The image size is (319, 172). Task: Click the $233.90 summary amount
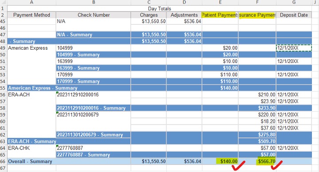pos(257,108)
